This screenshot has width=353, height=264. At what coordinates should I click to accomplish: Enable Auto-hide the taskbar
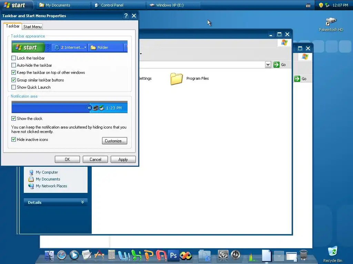[x=13, y=65]
